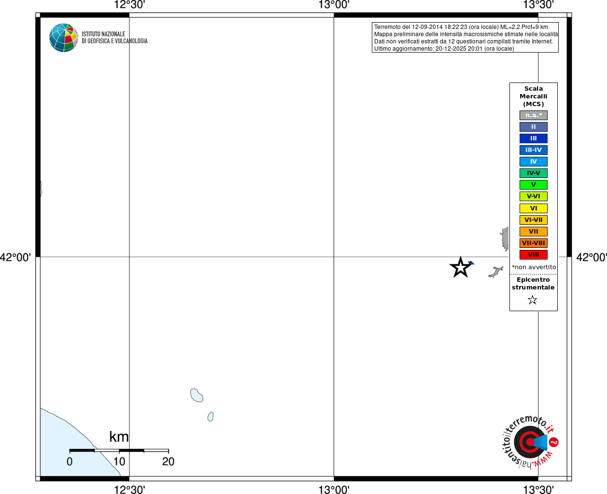Click the 'Ultimo aggiornamento' info line
Image resolution: width=607 pixels, height=494 pixels.
point(444,49)
